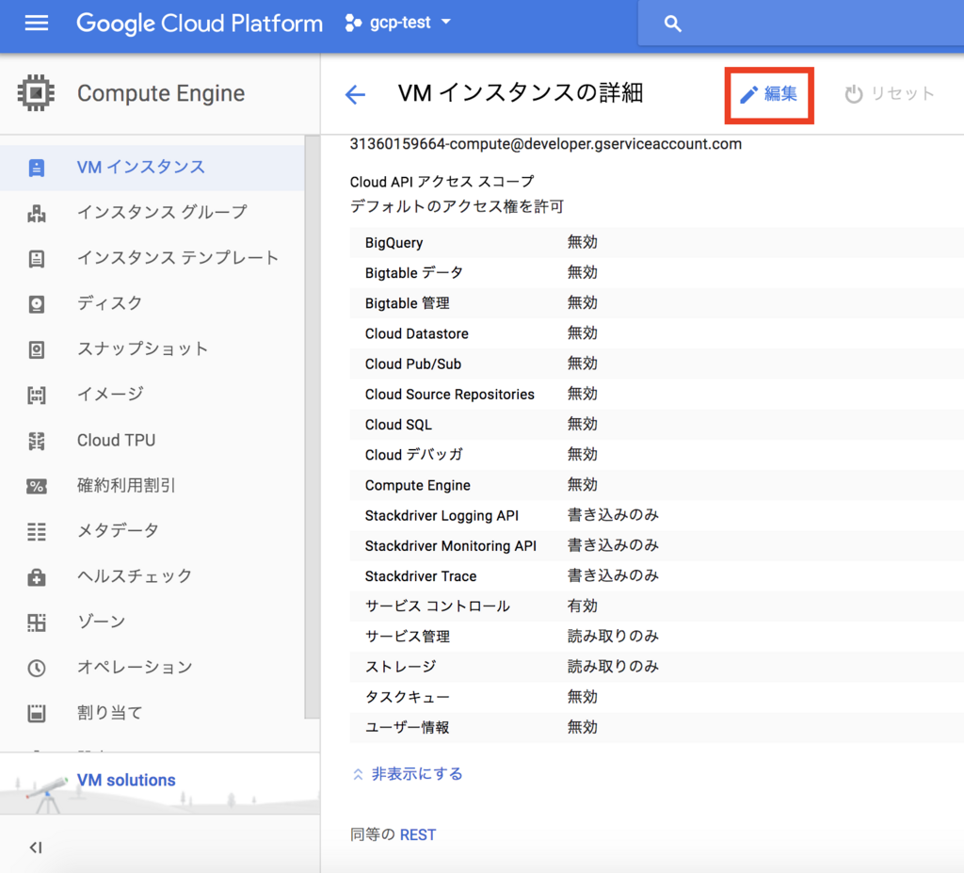Click the Bigtable データ scope row

[656, 272]
